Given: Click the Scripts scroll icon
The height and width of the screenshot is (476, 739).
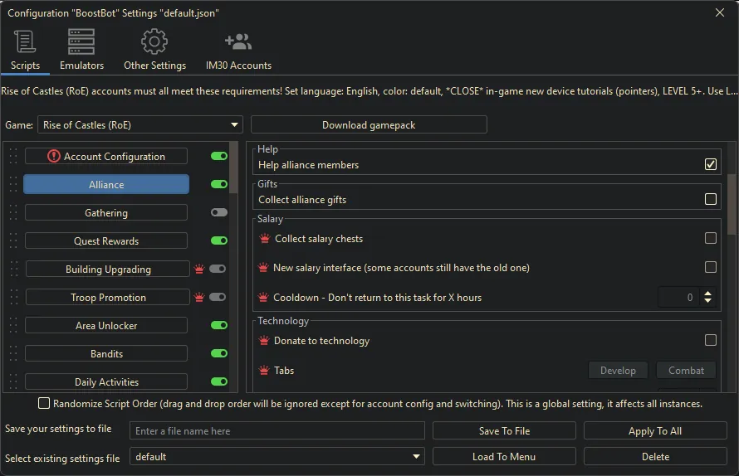Looking at the screenshot, I should click(x=25, y=41).
